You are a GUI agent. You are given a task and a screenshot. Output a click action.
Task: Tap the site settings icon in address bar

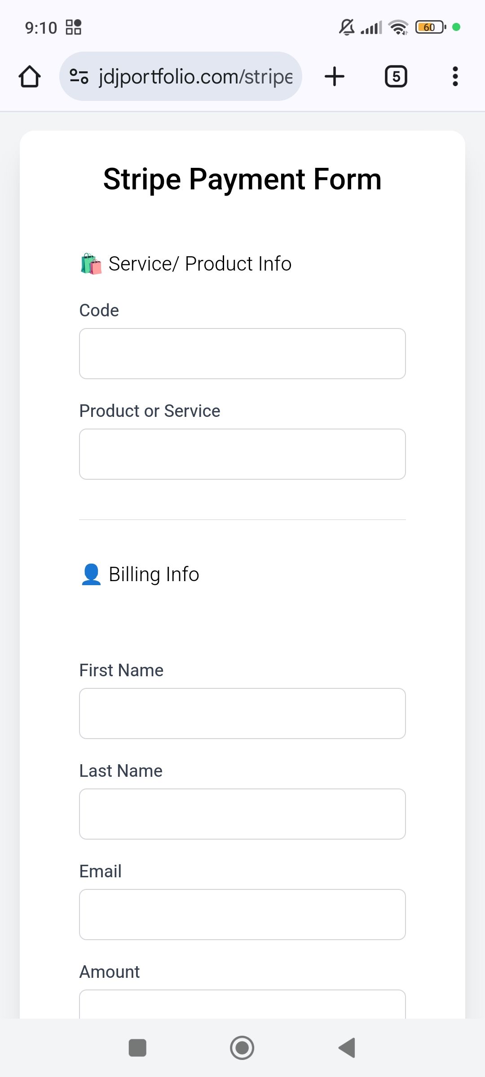[x=79, y=76]
